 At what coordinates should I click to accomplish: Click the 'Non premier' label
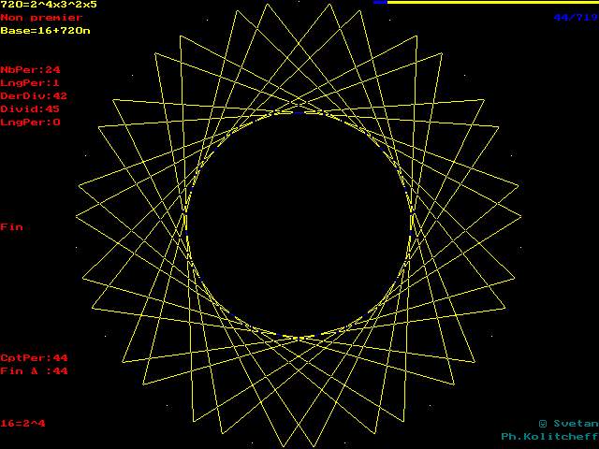point(41,17)
